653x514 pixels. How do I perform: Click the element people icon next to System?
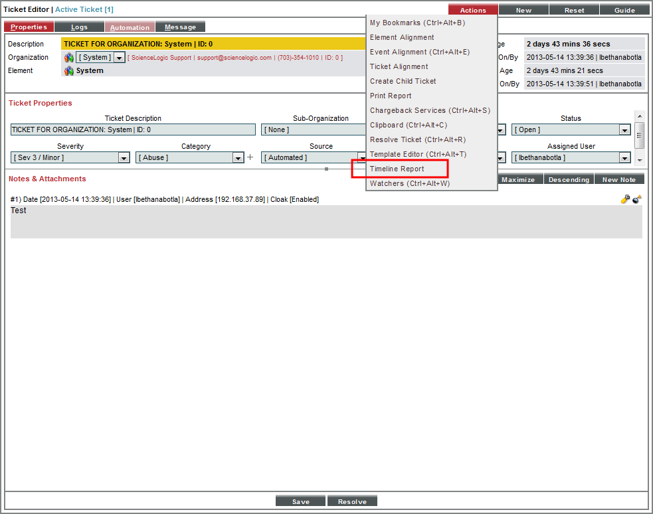[68, 70]
